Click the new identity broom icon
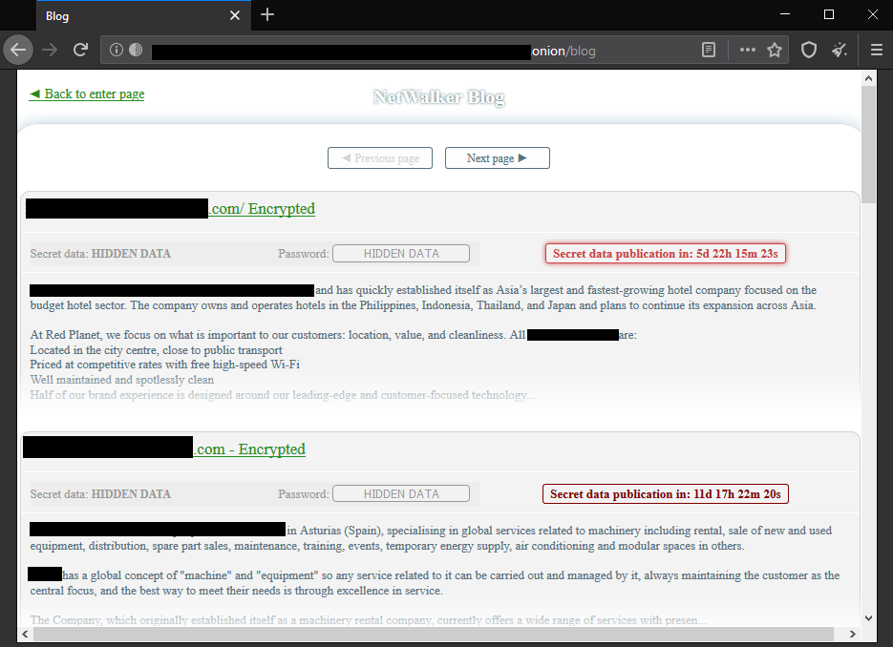 click(x=840, y=50)
